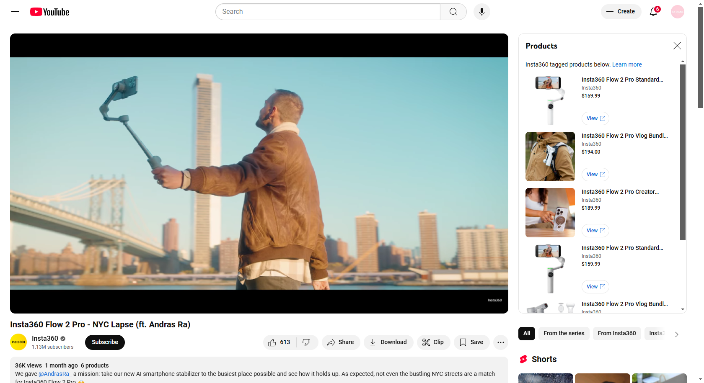704x383 pixels.
Task: Share the video
Action: coord(341,342)
